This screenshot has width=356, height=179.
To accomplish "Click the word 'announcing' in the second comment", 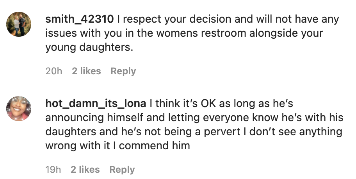I will 75,118.
